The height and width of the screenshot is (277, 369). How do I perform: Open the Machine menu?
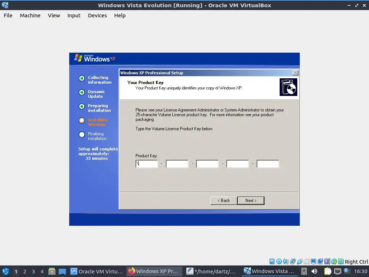pos(30,16)
